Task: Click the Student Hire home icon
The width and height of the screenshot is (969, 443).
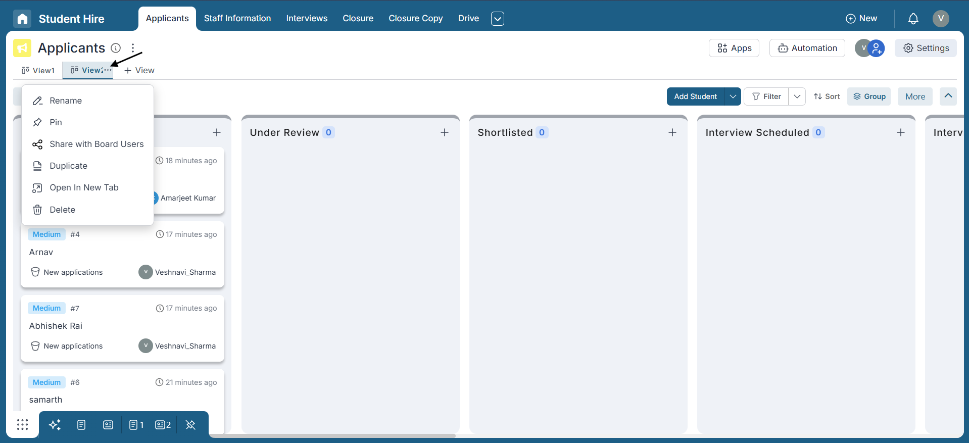Action: tap(22, 19)
